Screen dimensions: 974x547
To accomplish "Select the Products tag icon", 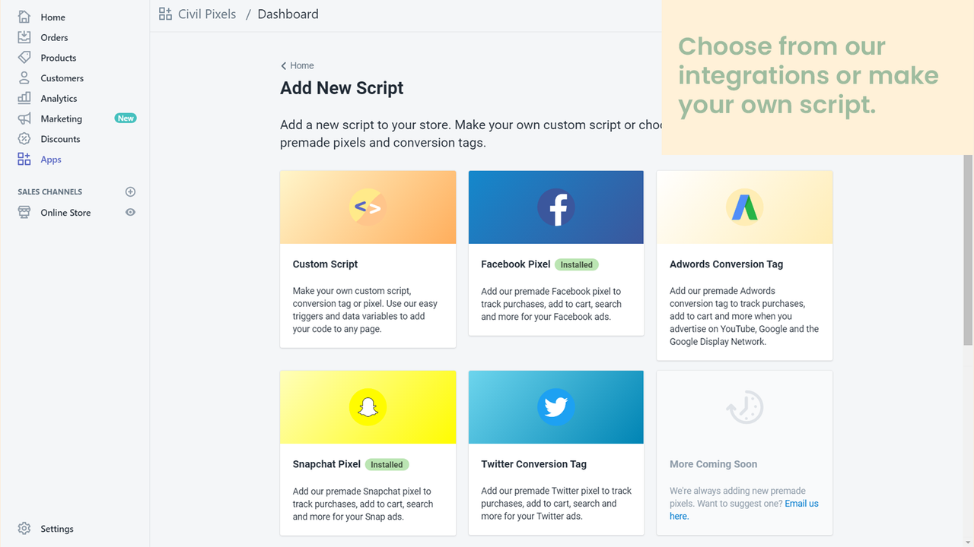I will tap(24, 58).
